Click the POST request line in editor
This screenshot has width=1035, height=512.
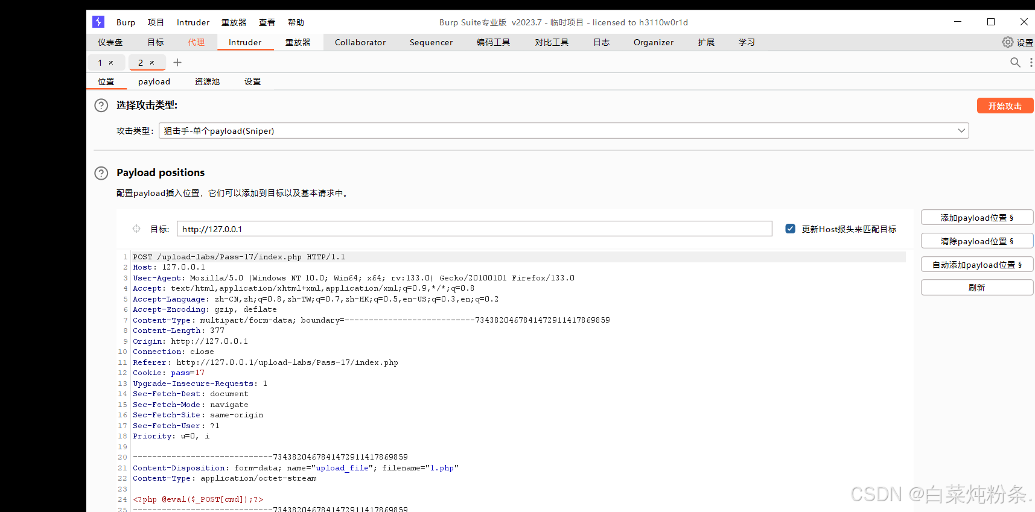(239, 257)
